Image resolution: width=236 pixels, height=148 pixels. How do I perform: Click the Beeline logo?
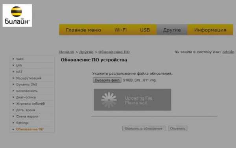(17, 15)
